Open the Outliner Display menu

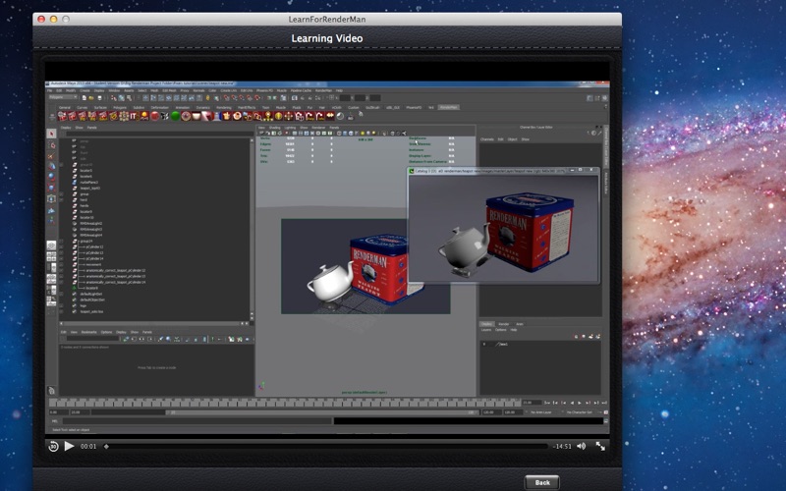[x=66, y=128]
